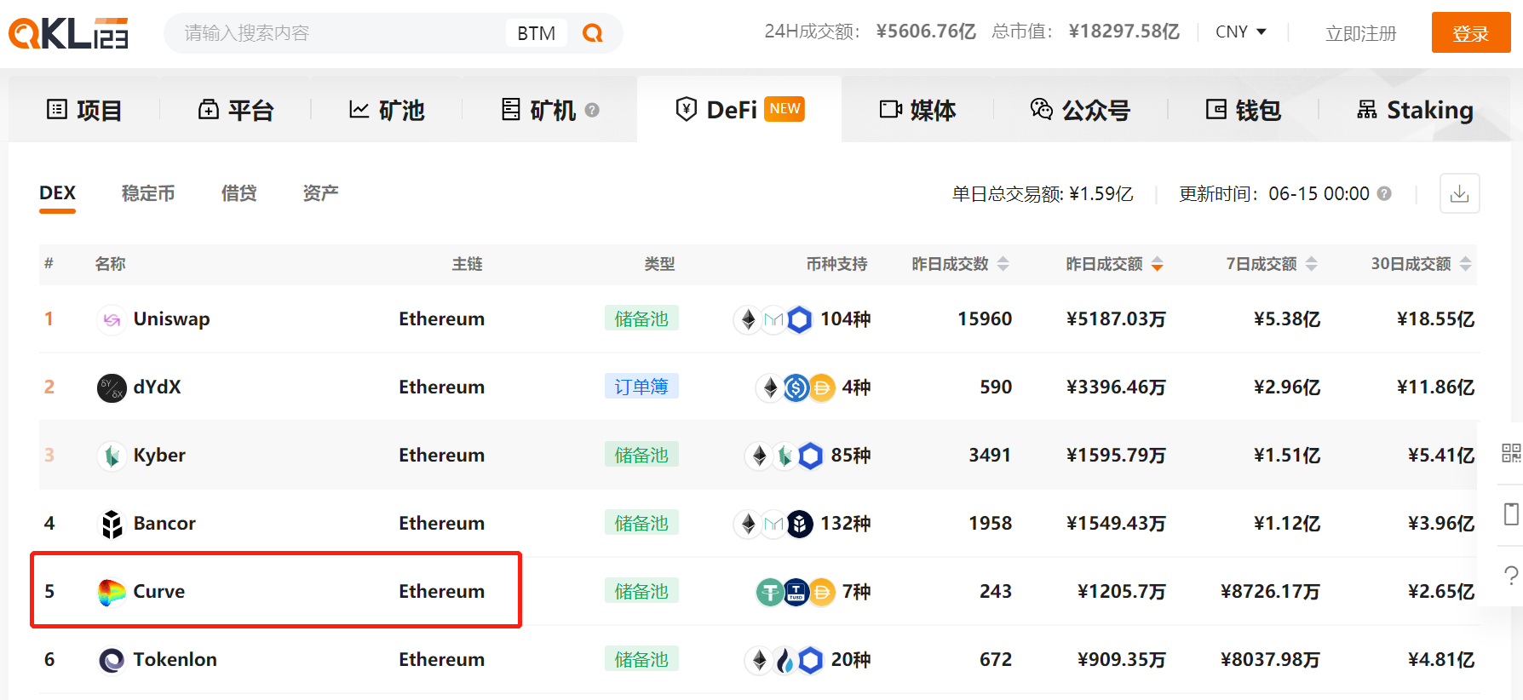Click the Chainlink coin icon in Kyber row
The width and height of the screenshot is (1523, 700).
(810, 456)
